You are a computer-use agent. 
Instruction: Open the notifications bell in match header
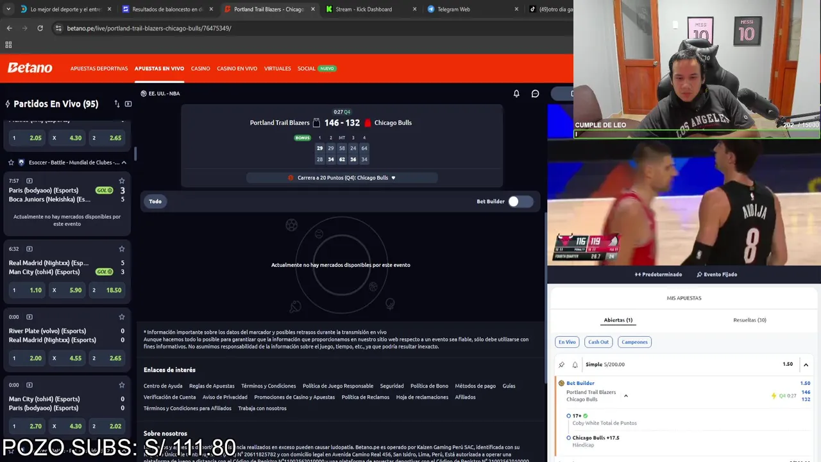pyautogui.click(x=516, y=94)
